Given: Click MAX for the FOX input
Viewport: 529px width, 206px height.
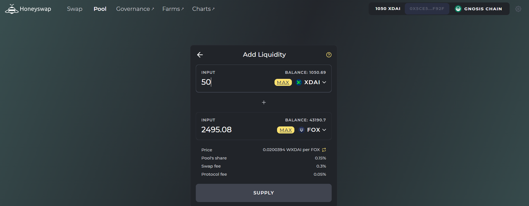Looking at the screenshot, I should 286,130.
